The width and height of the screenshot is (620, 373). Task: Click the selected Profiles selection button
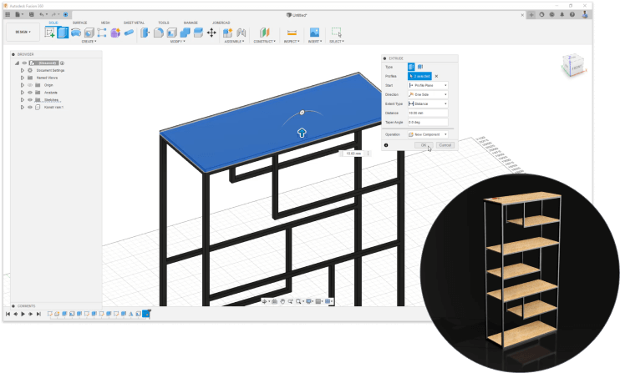point(419,76)
